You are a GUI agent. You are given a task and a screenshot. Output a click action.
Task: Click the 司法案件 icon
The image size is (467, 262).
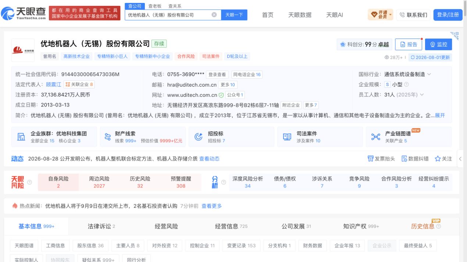click(x=287, y=137)
